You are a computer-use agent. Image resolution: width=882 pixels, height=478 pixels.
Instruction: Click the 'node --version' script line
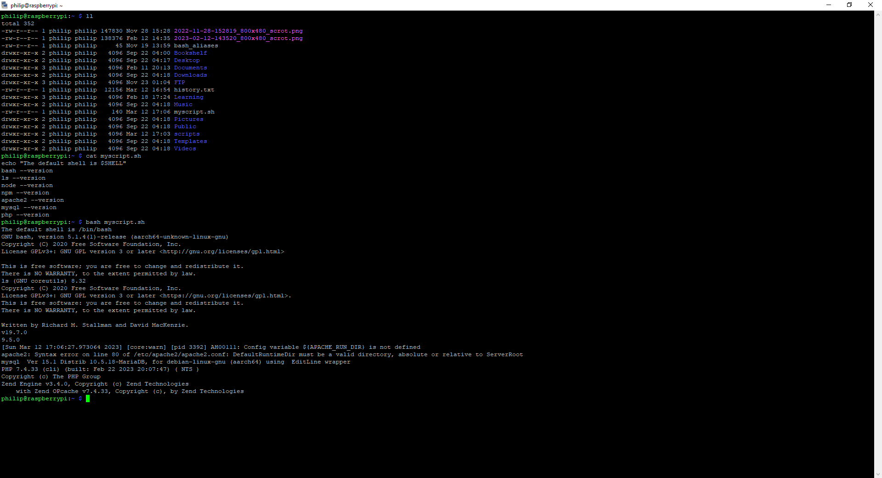click(27, 185)
